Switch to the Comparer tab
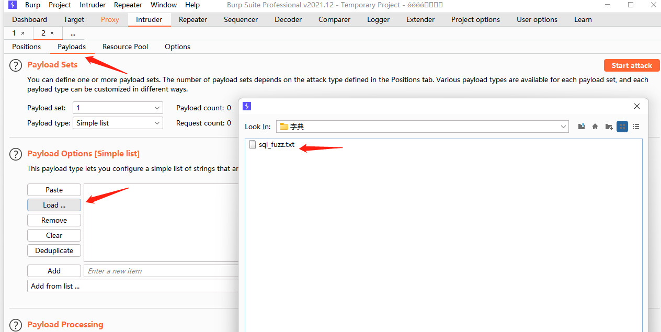The height and width of the screenshot is (332, 661). [x=334, y=19]
